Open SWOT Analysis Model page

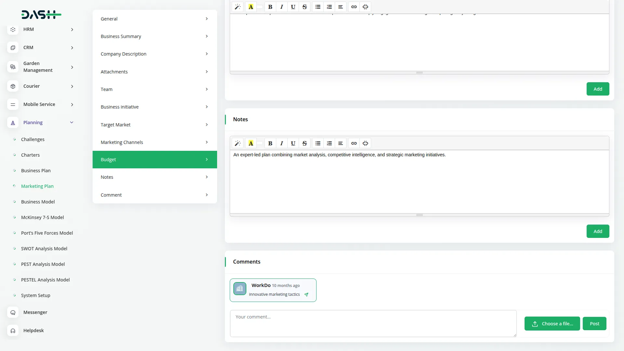pyautogui.click(x=44, y=249)
